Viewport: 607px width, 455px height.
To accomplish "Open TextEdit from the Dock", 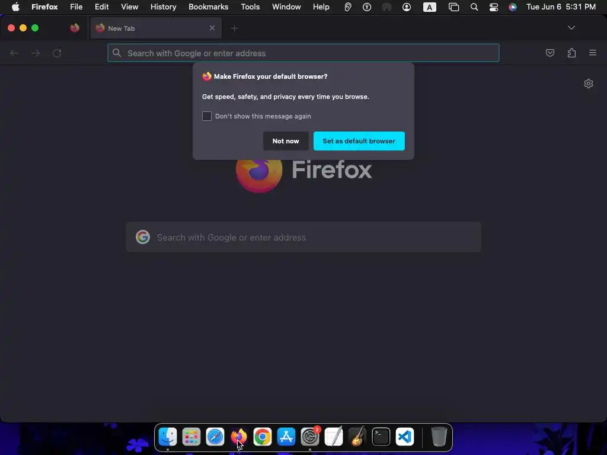I will 334,437.
